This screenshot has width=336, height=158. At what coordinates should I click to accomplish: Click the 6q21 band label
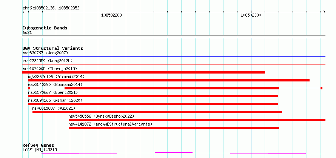point(27,32)
